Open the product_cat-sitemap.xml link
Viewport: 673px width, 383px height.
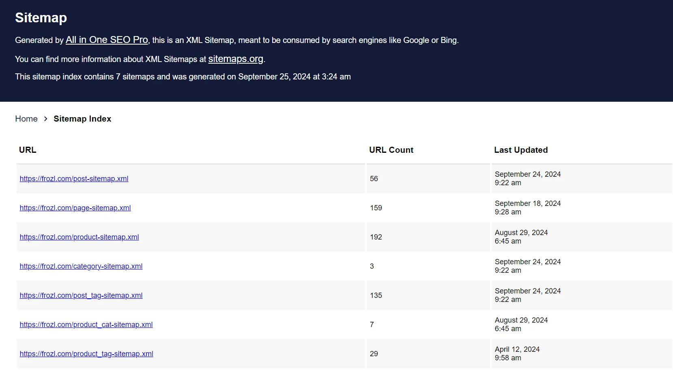click(86, 325)
